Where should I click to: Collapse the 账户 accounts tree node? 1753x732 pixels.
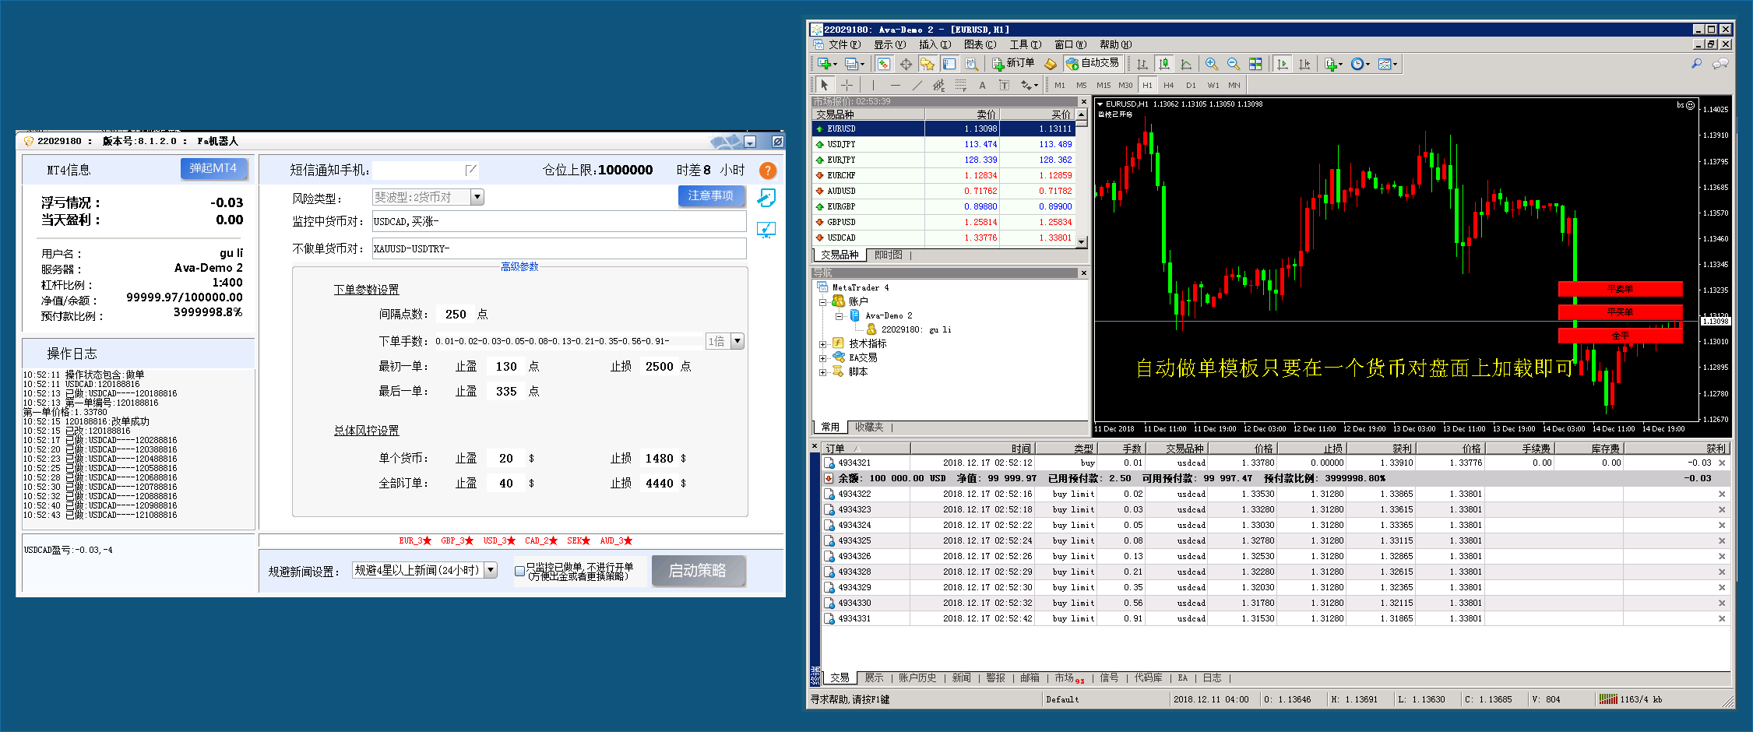[822, 302]
